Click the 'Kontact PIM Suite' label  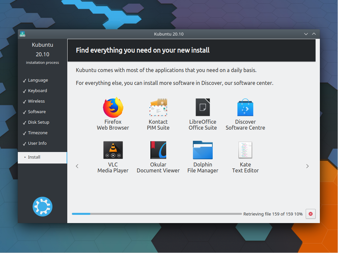(158, 125)
